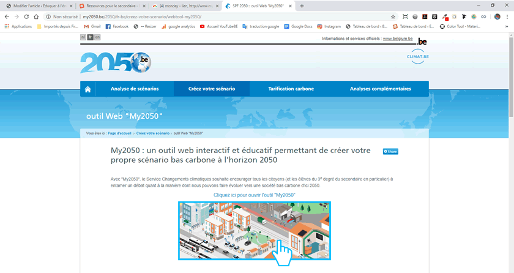This screenshot has height=273, width=514.
Task: Switch site language to nl
Action: point(83,37)
